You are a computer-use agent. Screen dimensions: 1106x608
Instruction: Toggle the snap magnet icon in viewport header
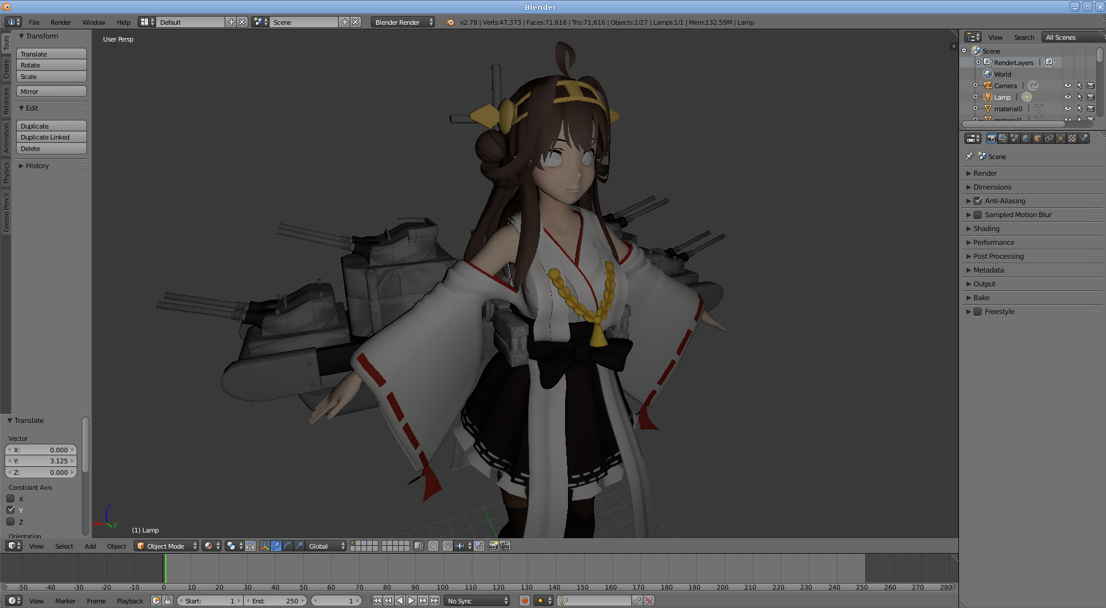(447, 546)
